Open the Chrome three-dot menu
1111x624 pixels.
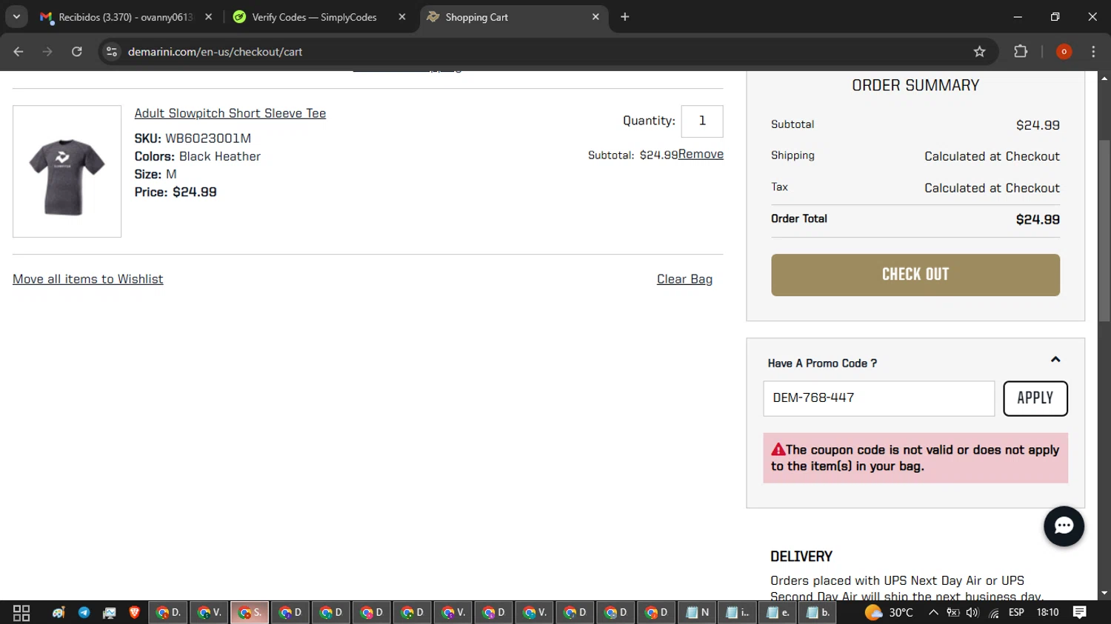(x=1093, y=52)
